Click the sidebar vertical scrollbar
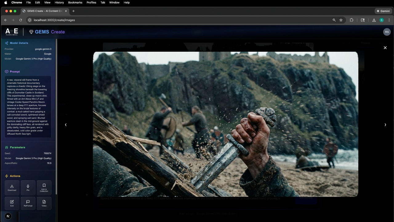Viewport: 394px width, 222px height. 56,117
